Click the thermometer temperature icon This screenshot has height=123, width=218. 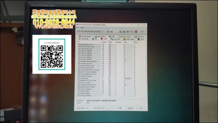tap(108, 32)
